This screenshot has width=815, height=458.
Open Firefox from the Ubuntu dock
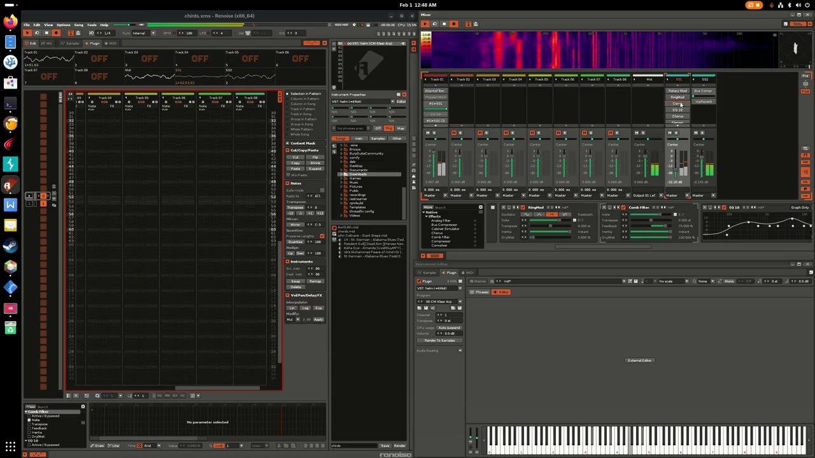click(x=10, y=22)
